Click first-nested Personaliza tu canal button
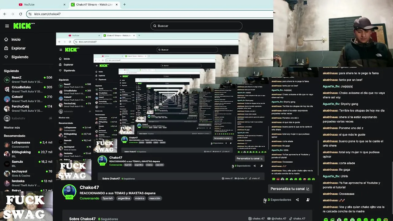393x221 pixels. (250, 158)
